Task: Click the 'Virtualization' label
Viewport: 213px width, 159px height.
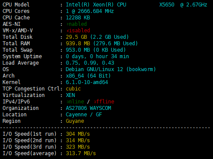Action: 24,95
